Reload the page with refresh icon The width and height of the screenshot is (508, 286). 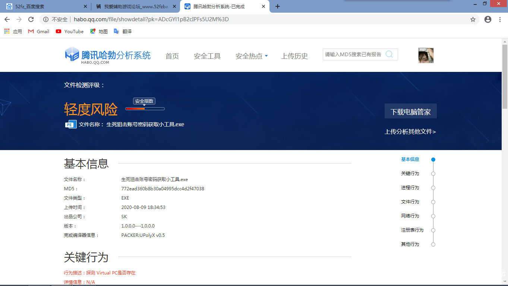coord(31,19)
